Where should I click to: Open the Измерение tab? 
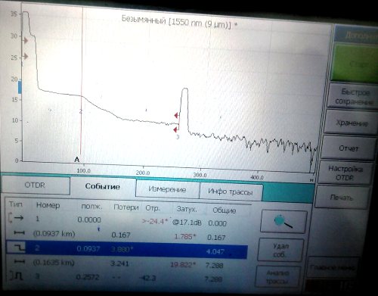tap(167, 189)
